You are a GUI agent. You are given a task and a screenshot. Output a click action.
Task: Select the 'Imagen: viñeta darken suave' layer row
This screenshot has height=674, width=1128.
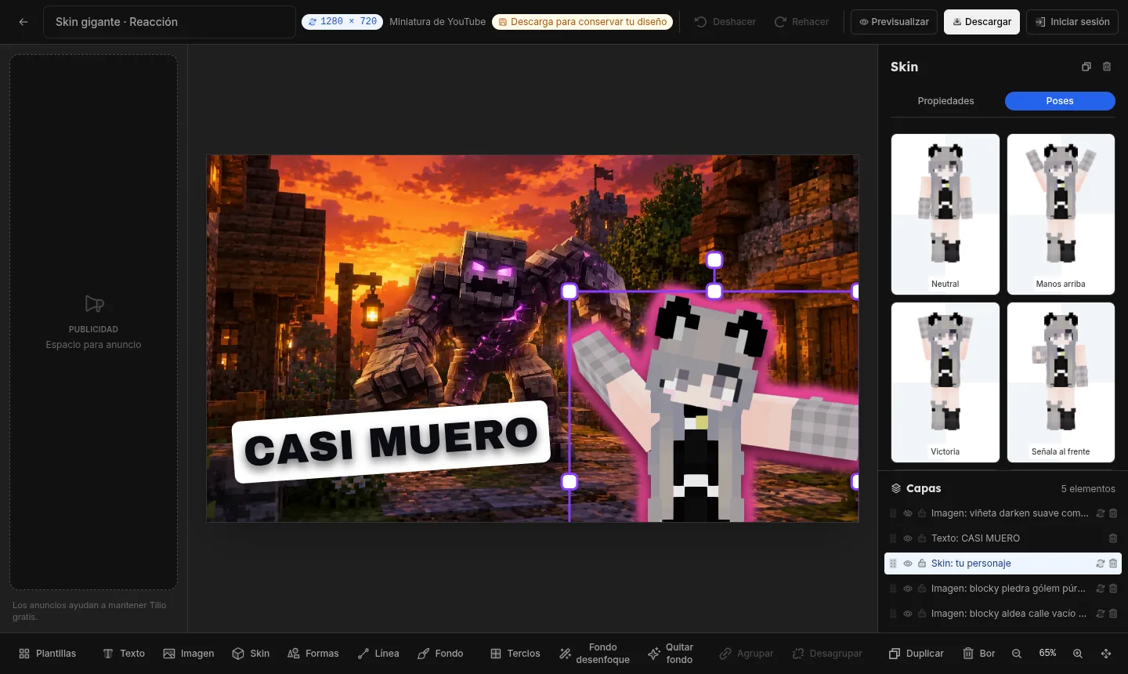[1003, 513]
